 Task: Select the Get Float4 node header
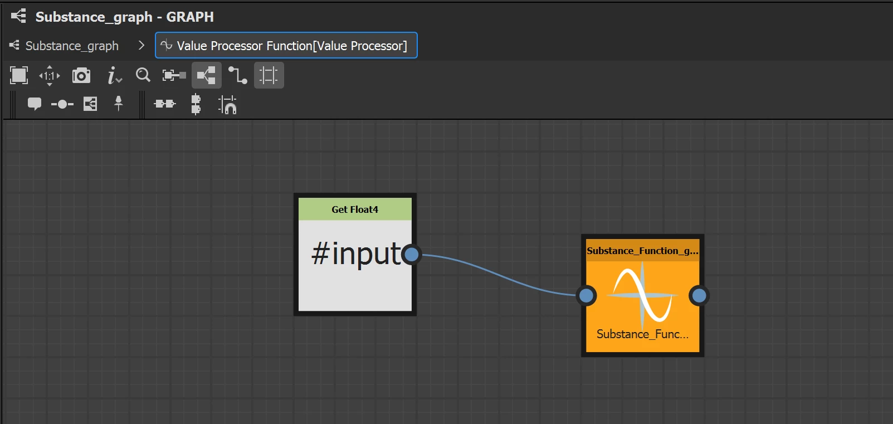point(355,209)
